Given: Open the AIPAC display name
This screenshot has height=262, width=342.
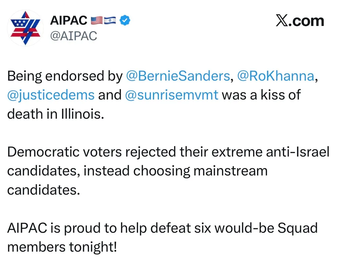Looking at the screenshot, I should click(69, 21).
